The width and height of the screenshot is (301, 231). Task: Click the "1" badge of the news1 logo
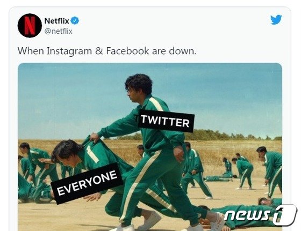coord(285,215)
